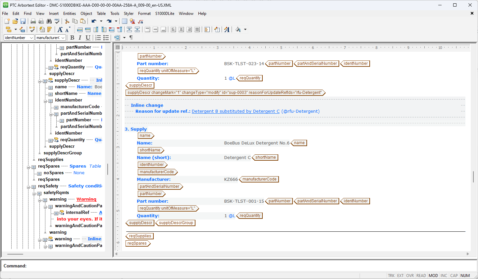The height and width of the screenshot is (279, 478).
Task: Click reqSupplies closing tag in document
Action: [139, 236]
